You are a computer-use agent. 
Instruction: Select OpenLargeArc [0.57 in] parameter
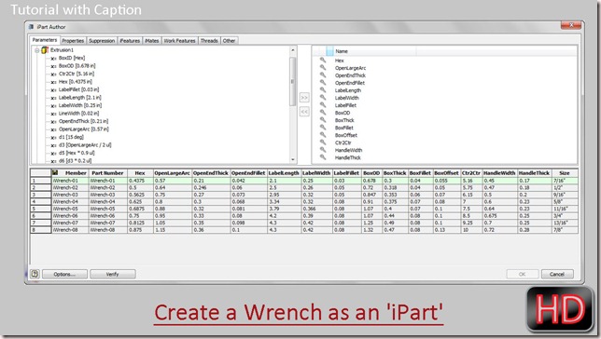84,129
